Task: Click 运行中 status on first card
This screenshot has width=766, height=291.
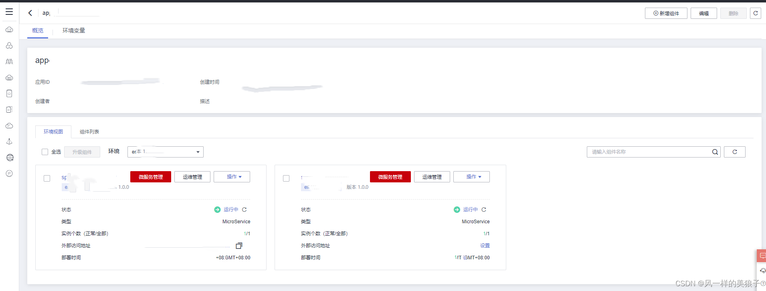Action: [x=231, y=210]
